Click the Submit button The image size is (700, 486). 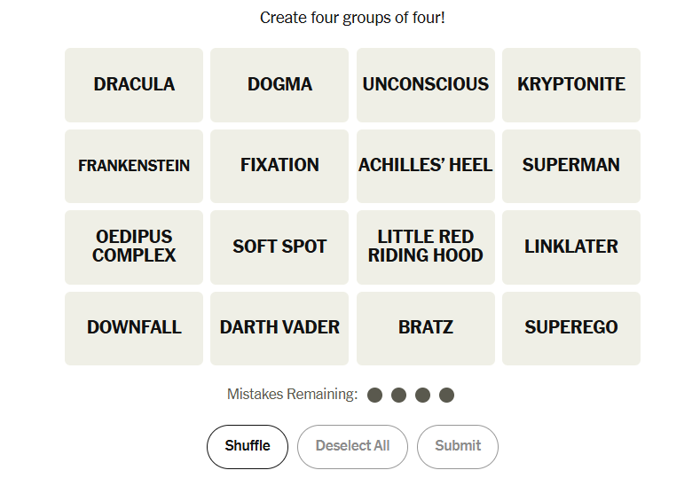tap(458, 446)
